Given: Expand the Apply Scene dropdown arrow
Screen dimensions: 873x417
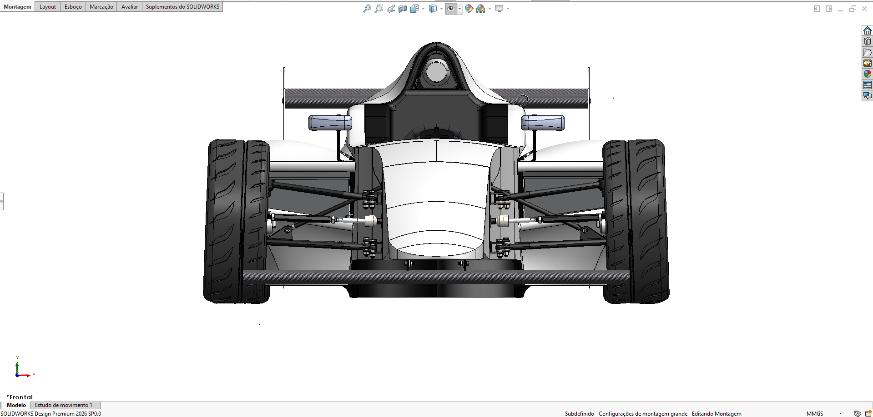Looking at the screenshot, I should click(489, 9).
